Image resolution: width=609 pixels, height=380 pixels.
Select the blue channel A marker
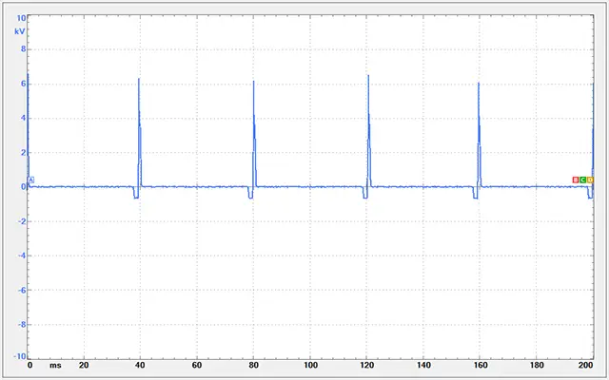pos(31,180)
